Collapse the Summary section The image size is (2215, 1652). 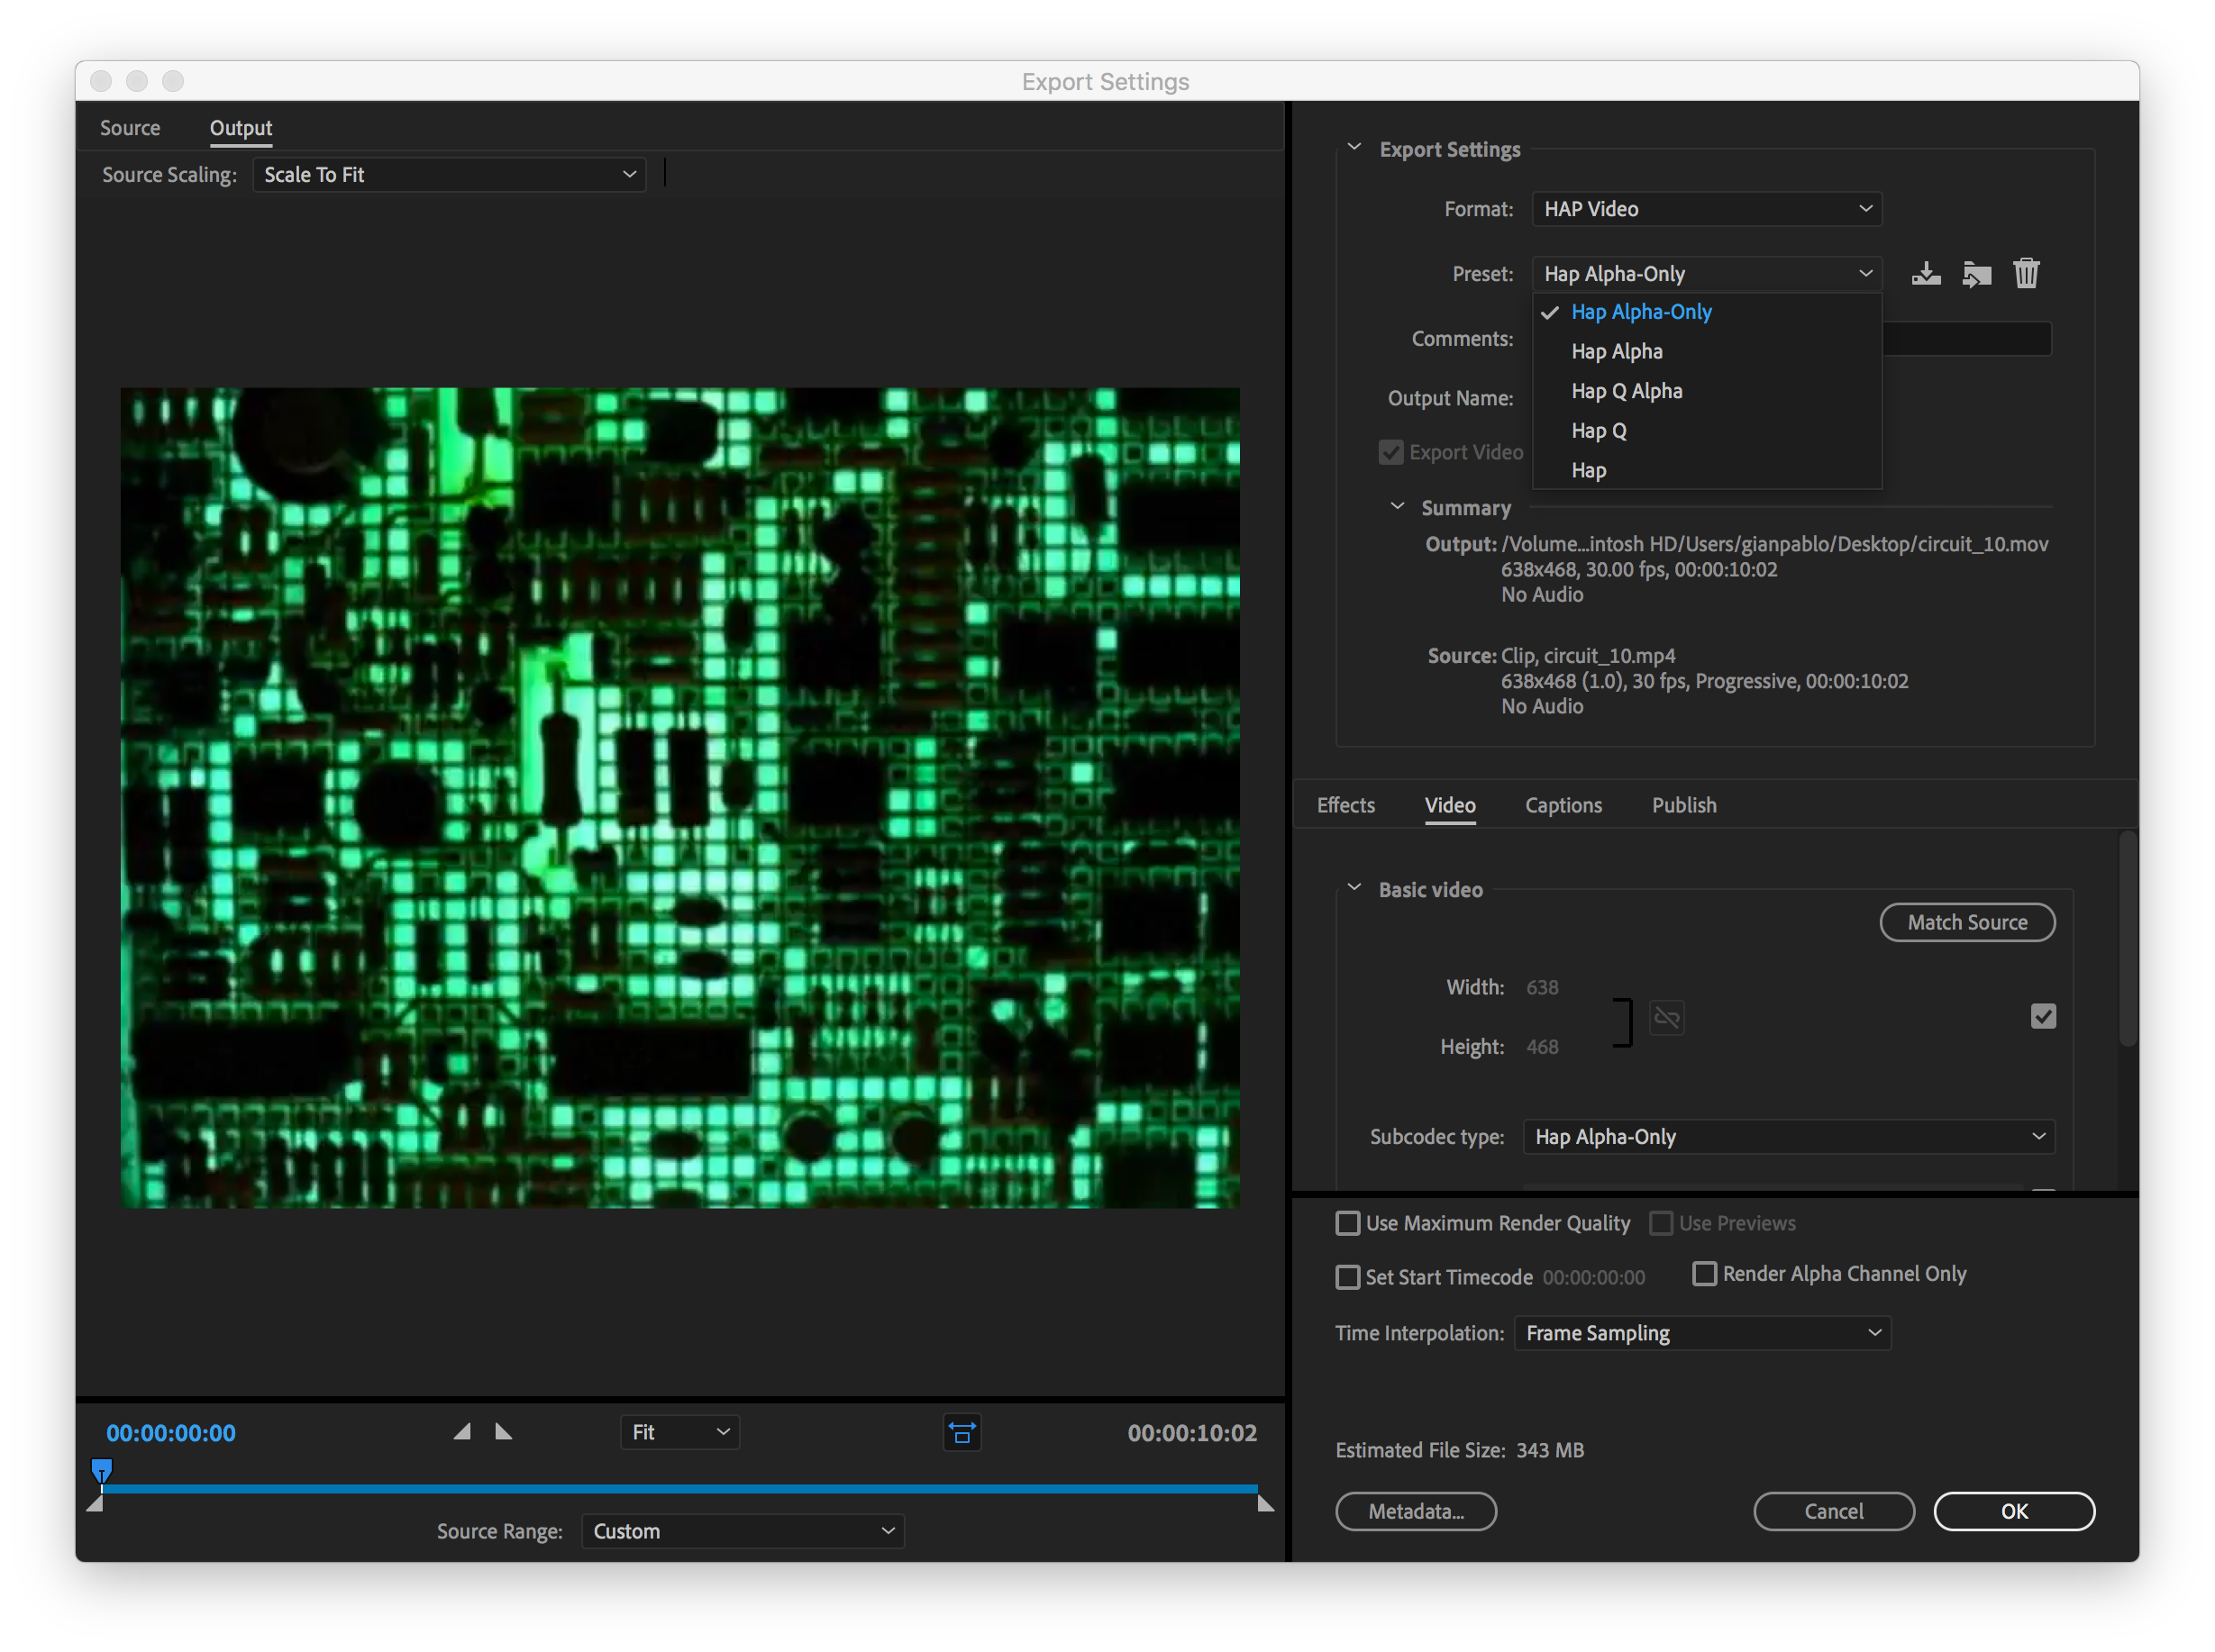click(1398, 507)
